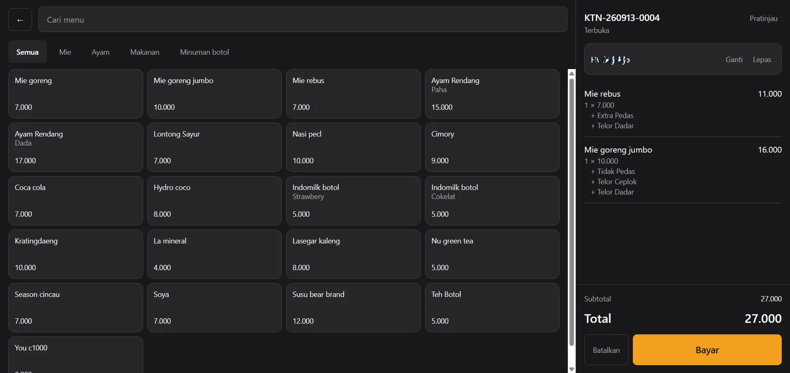Open the Ayam category tab
790x373 pixels.
[x=100, y=52]
